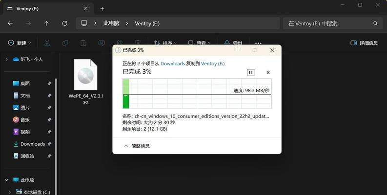Open 文档 in the sidebar
This screenshot has height=195, width=387.
tap(25, 96)
